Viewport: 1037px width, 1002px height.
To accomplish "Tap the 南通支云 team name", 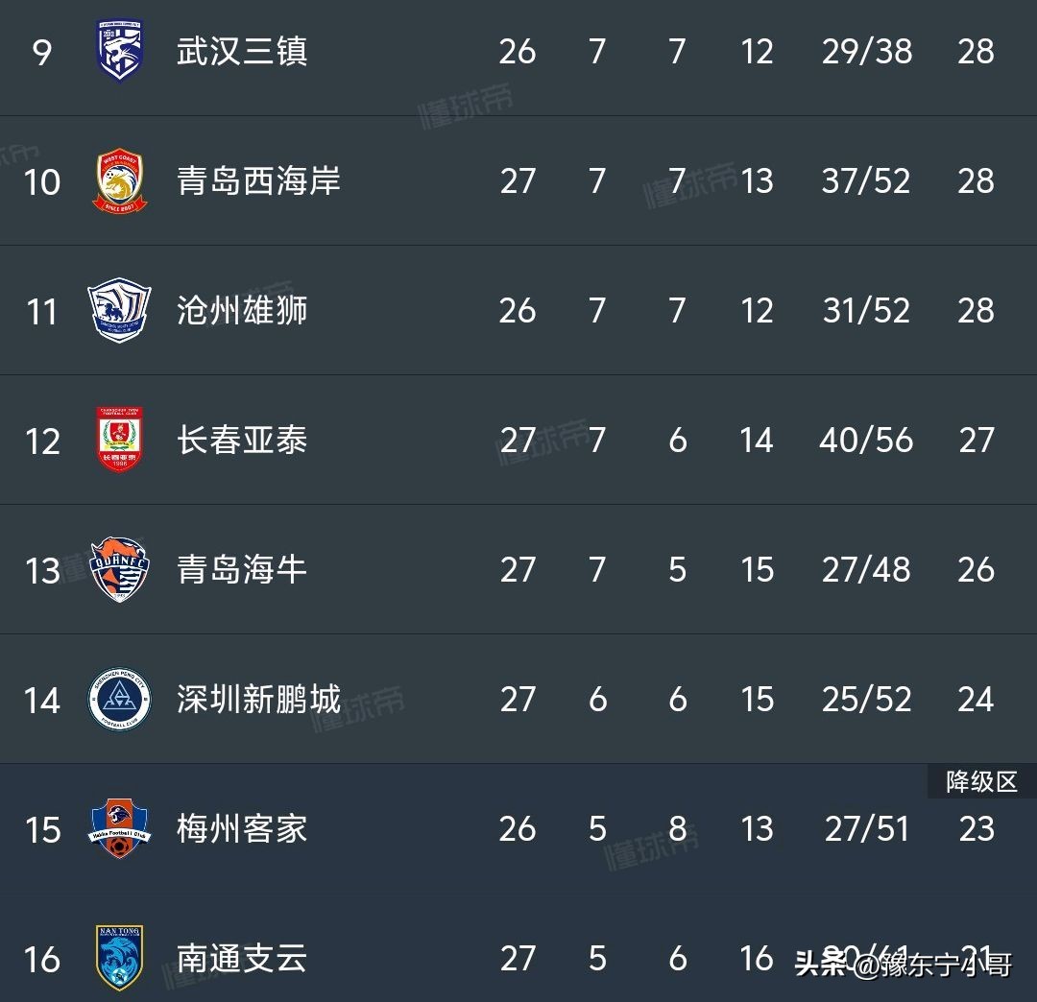I will point(242,958).
